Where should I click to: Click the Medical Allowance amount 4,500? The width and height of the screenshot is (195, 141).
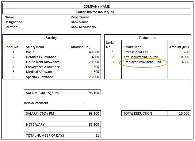(94, 72)
